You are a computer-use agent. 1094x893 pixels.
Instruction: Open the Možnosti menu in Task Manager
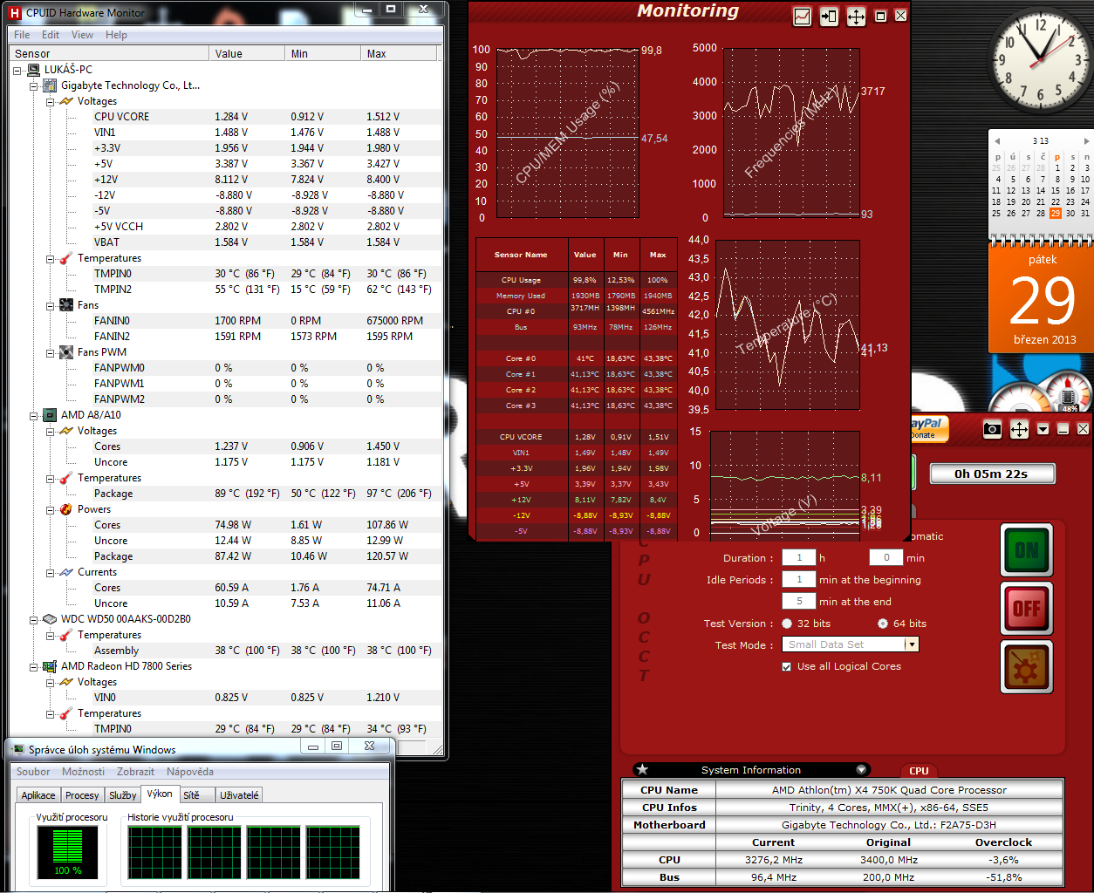pyautogui.click(x=83, y=772)
